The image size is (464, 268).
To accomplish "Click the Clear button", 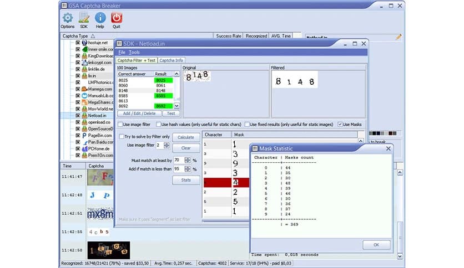I will point(186,148).
